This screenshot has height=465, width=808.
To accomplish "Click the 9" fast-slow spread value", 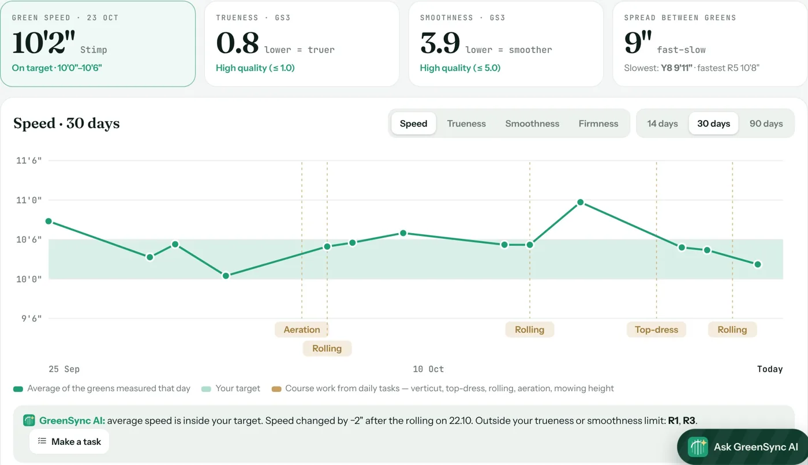I will click(638, 43).
